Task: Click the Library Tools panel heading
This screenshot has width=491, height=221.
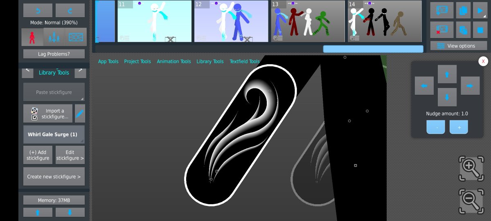Action: coord(54,72)
